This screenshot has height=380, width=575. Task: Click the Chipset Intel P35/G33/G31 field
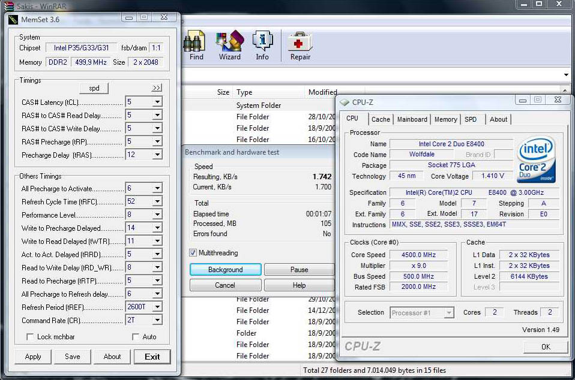81,47
